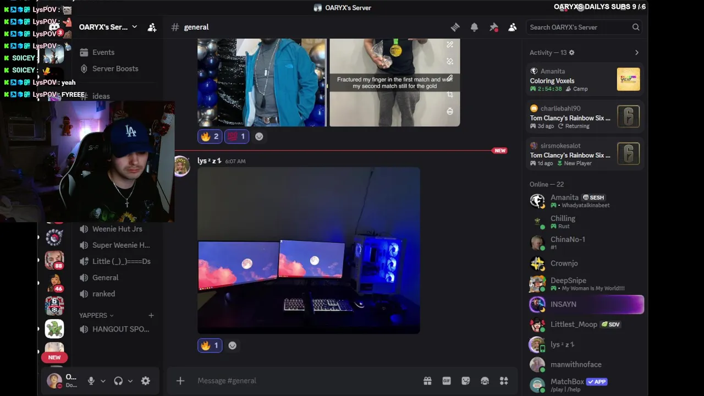Open Coloring Voxels activity thumbnail
This screenshot has height=396, width=704.
628,79
